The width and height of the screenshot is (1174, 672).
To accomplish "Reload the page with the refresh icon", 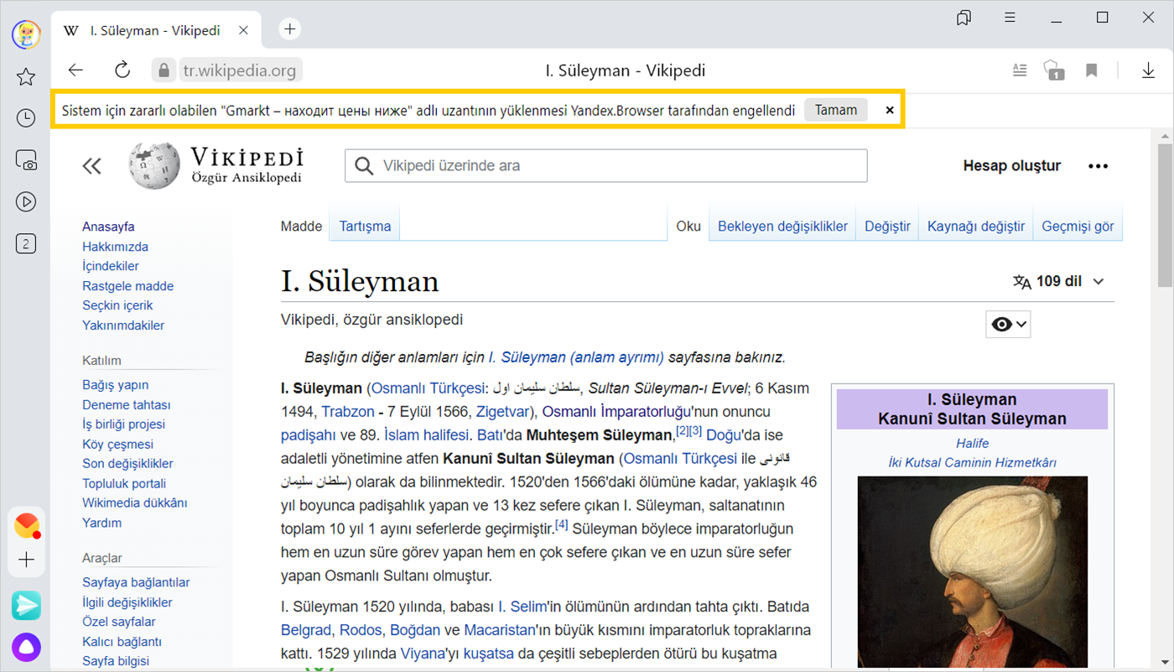I will click(x=122, y=70).
